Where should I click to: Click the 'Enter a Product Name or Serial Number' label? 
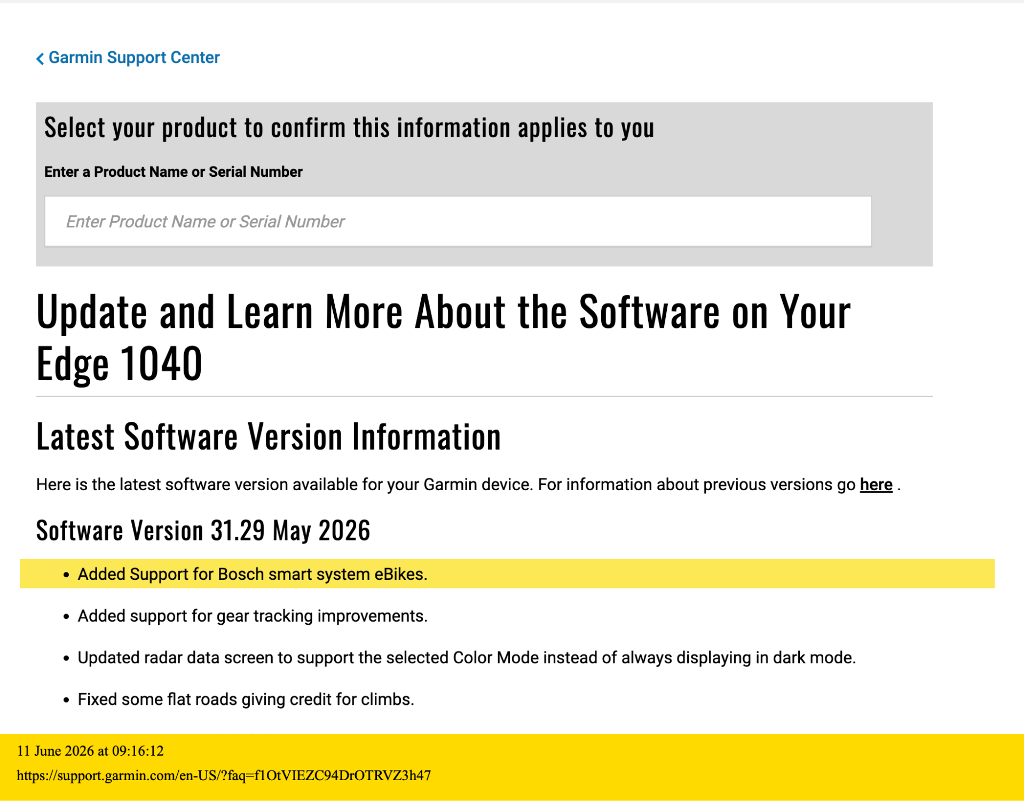click(174, 172)
